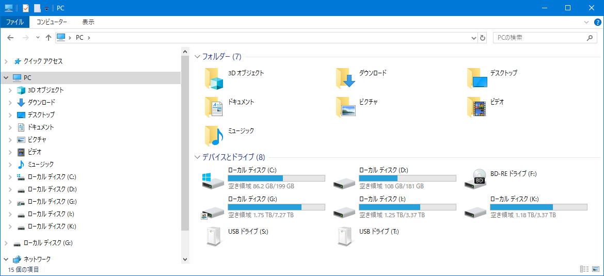Viewport: 604px width, 276px height.
Task: Click the Up arrow navigation button
Action: [49, 38]
